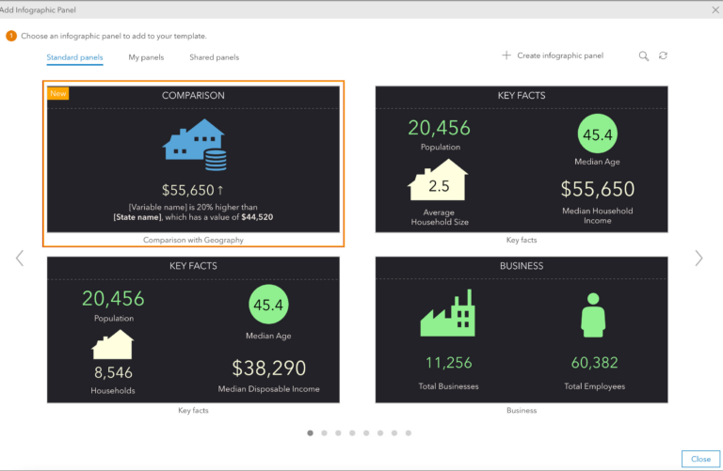Select the first pagination dot
This screenshot has width=723, height=471.
311,432
